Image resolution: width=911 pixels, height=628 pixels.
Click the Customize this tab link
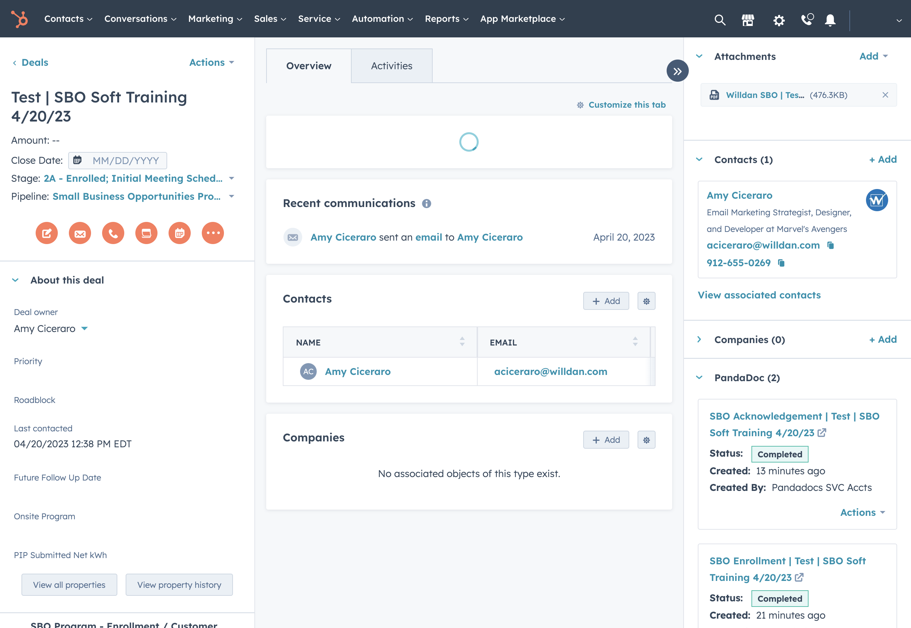click(622, 105)
